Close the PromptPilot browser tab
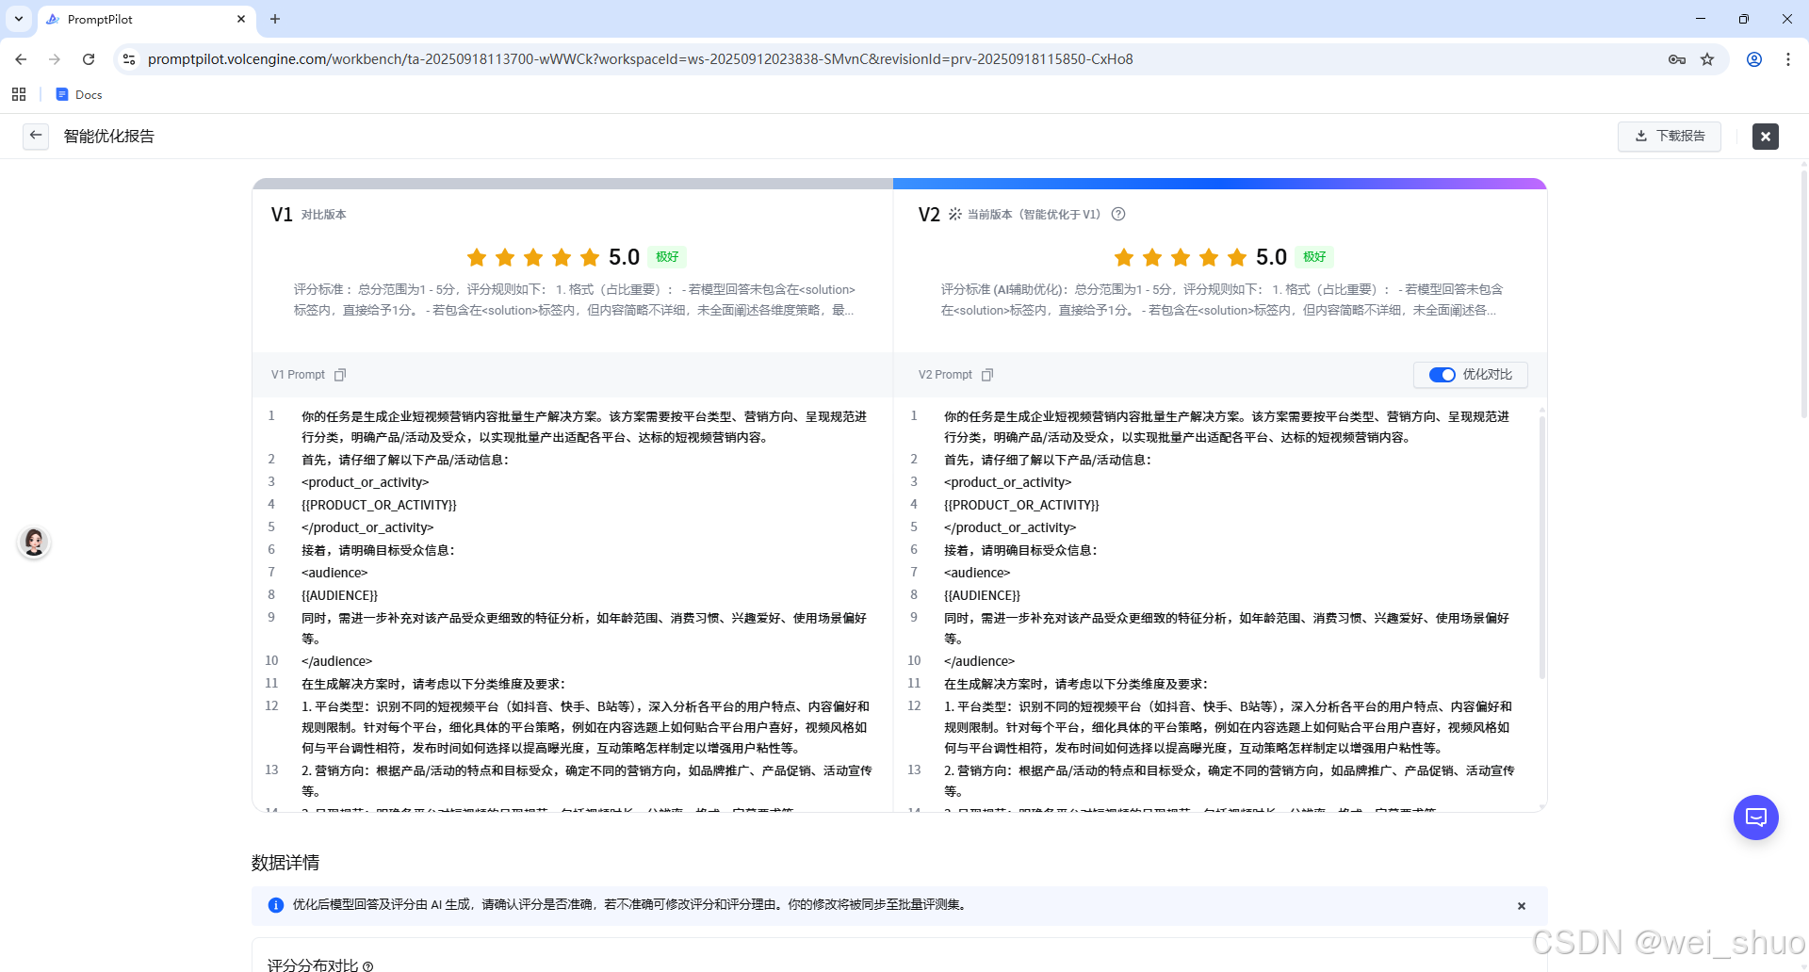This screenshot has height=972, width=1809. click(241, 19)
